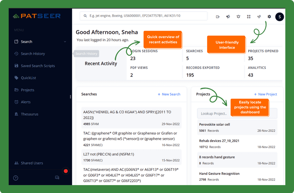Open the L27 not (PBC:CN) search
Image resolution: width=294 pixels, height=193 pixels.
tap(131, 157)
